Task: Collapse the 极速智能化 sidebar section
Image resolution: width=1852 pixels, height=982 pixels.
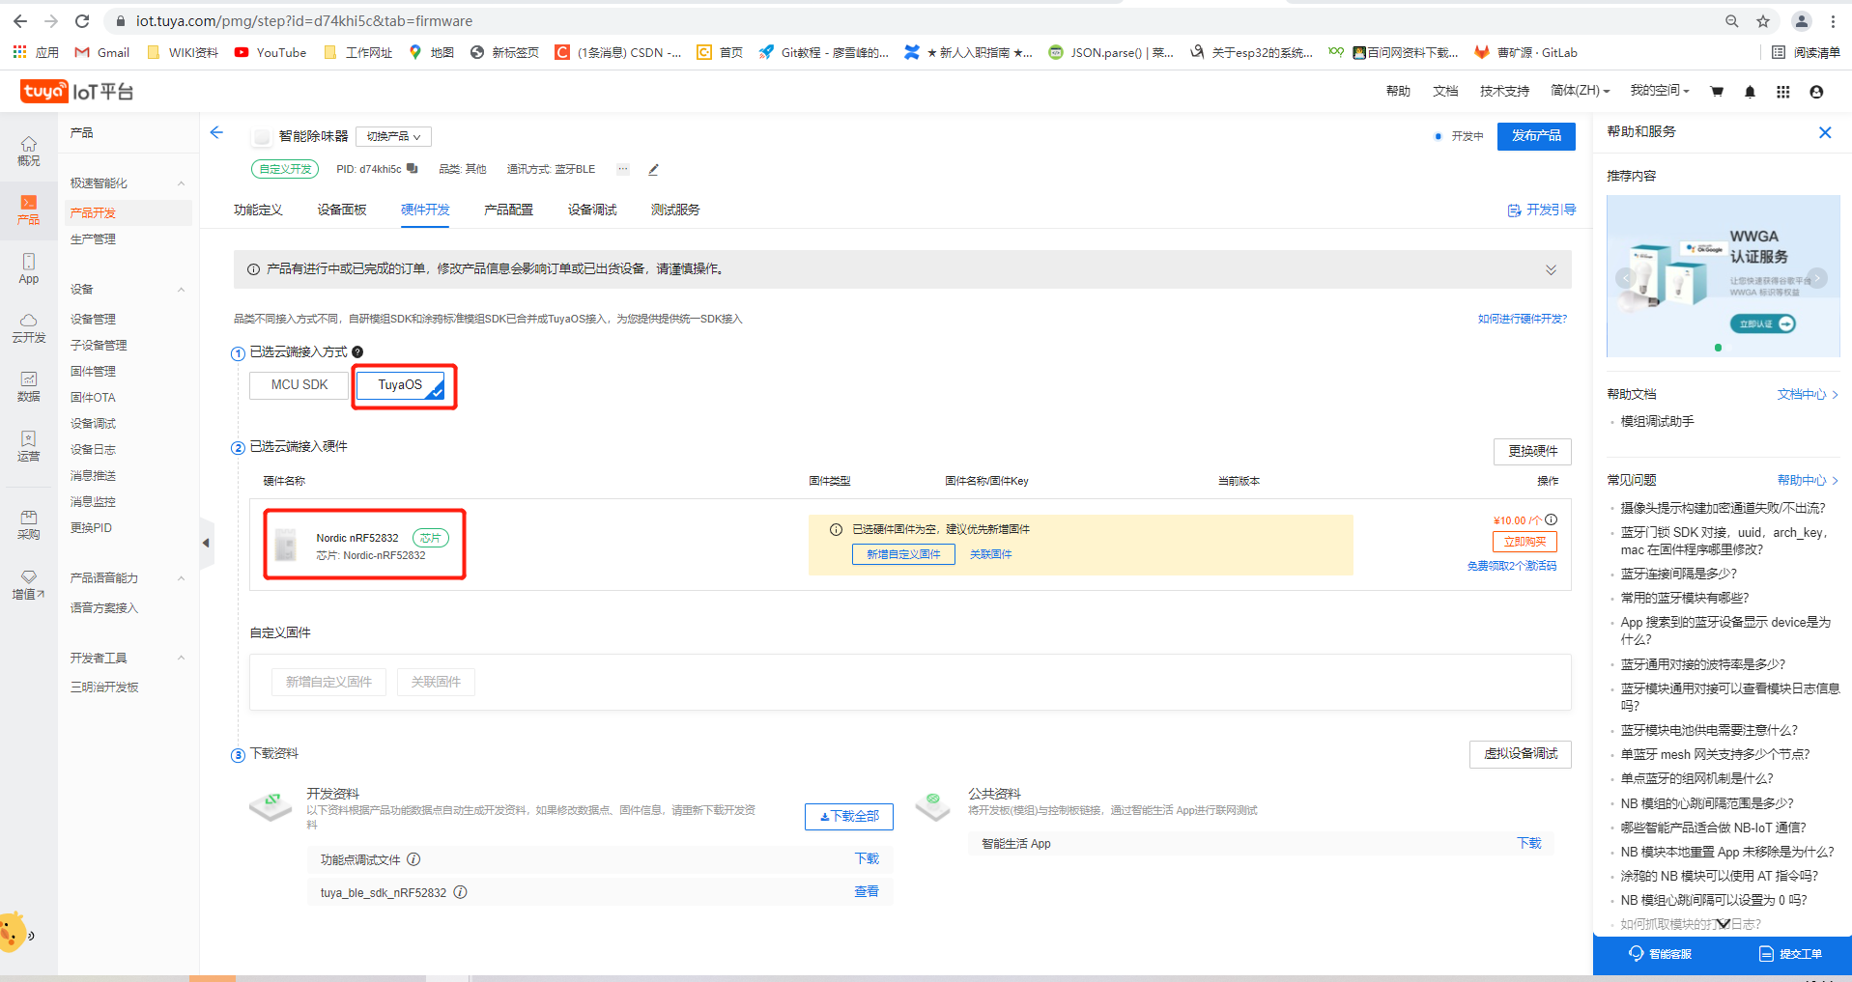Action: coord(181,183)
